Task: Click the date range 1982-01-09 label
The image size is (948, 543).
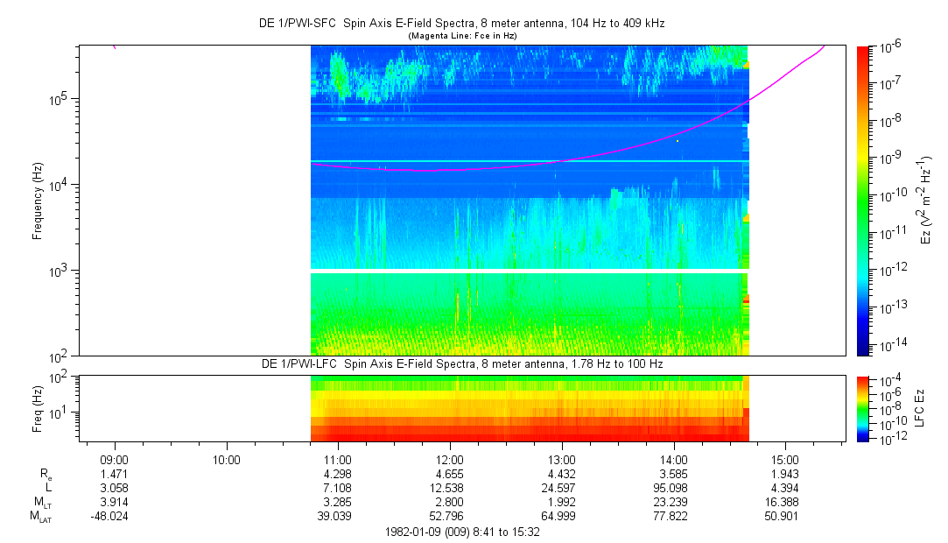Action: (463, 532)
